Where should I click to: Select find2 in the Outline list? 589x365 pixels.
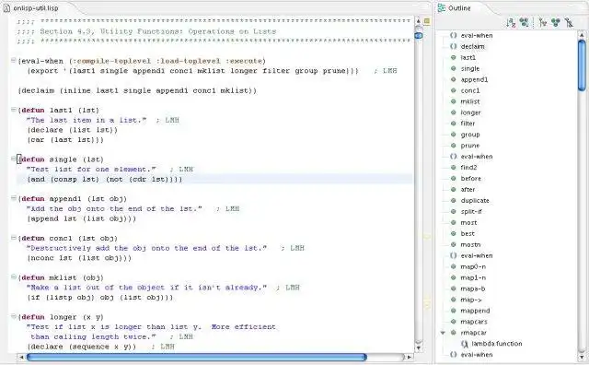468,168
